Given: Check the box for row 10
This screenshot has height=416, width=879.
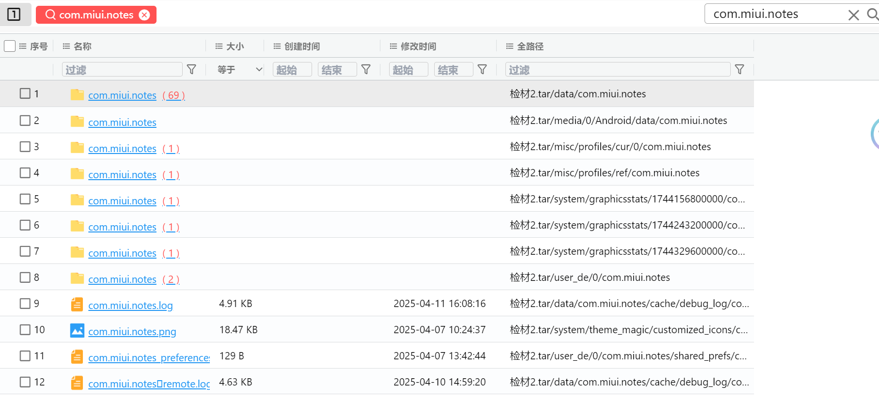Looking at the screenshot, I should pos(25,329).
